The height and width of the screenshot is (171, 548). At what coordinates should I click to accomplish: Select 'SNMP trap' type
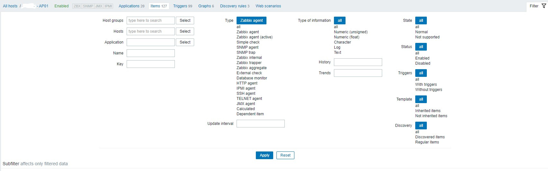point(246,53)
